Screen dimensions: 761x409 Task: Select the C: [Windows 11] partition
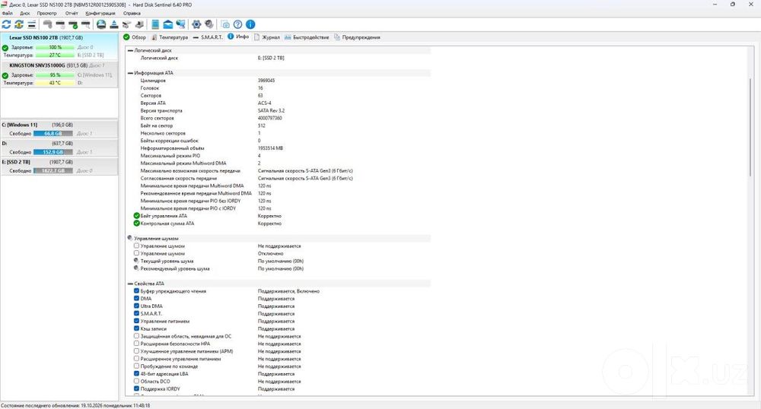tap(59, 129)
